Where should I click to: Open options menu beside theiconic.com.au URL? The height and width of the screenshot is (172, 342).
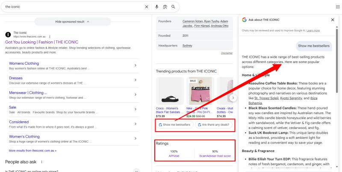point(50,37)
